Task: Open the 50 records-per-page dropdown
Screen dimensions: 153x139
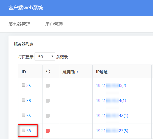Action: click(x=45, y=57)
